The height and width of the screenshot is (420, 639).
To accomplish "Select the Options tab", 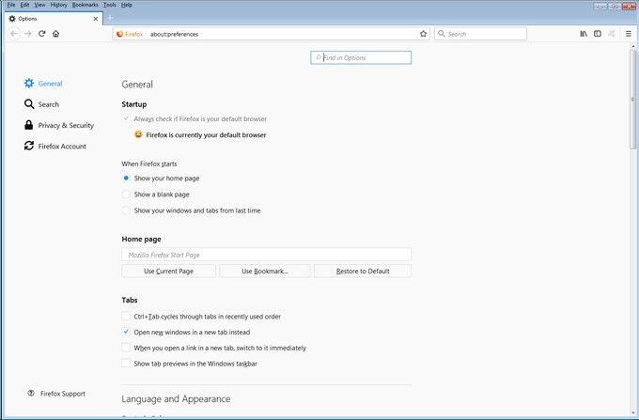I will coord(53,19).
